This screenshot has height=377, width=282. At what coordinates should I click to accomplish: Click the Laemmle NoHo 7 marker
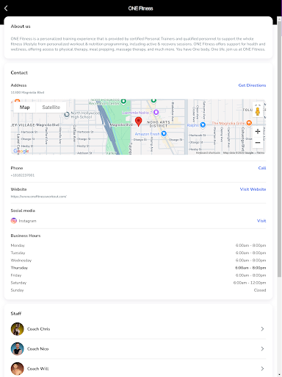[x=156, y=113]
